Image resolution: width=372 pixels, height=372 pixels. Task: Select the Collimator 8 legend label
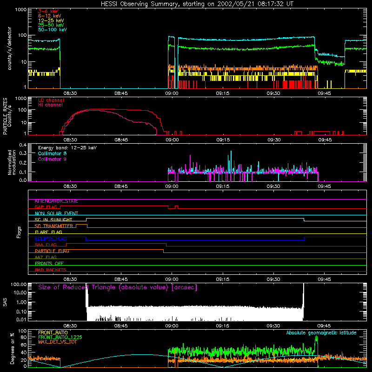click(x=52, y=153)
